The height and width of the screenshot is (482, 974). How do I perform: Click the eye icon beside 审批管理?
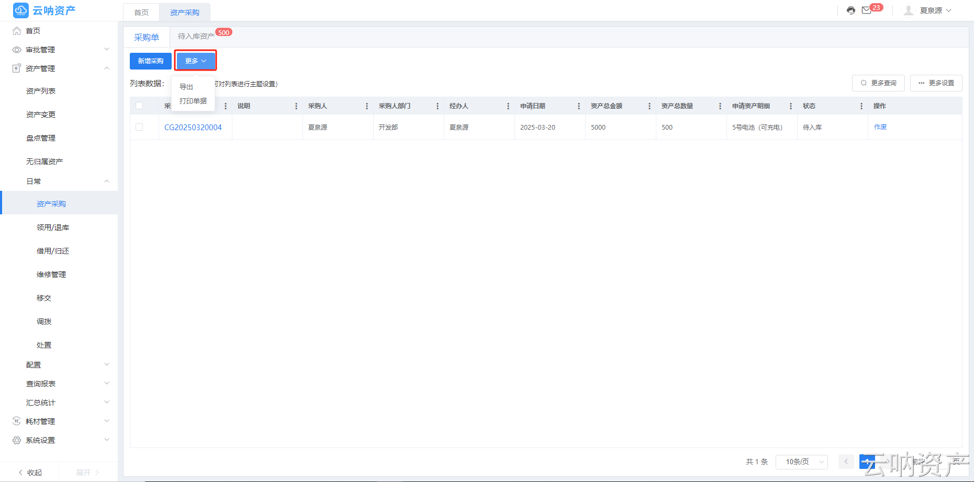(17, 50)
